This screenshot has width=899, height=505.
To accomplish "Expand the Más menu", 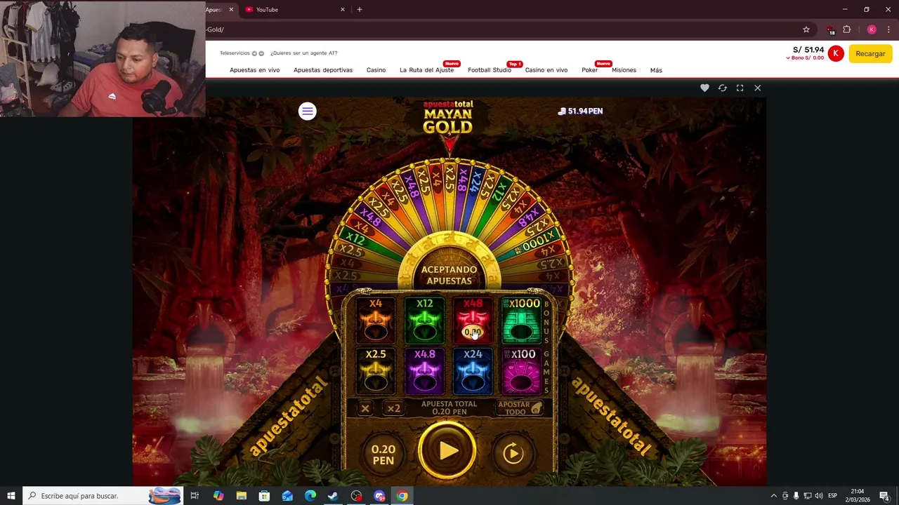I will (656, 70).
